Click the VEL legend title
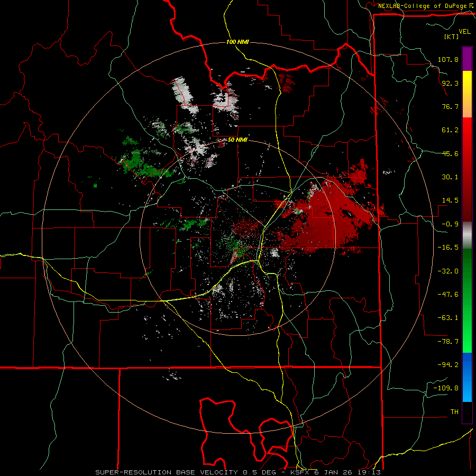Image resolution: width=476 pixels, height=476 pixels. [464, 32]
